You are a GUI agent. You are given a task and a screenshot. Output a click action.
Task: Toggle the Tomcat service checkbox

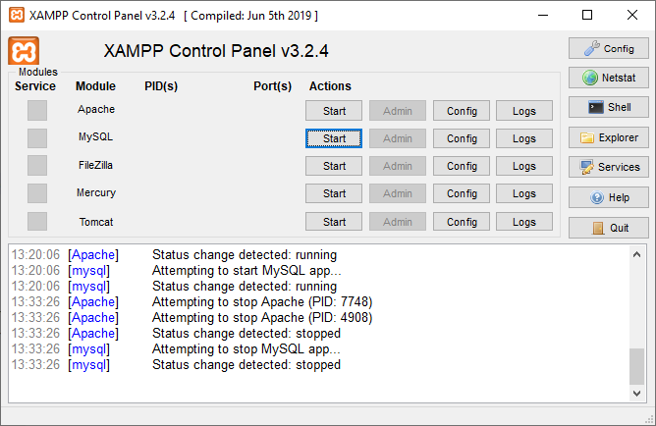tap(37, 222)
